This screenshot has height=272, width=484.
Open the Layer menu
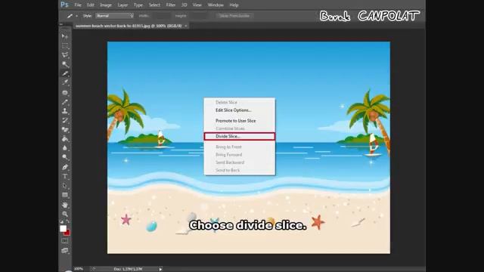pos(123,5)
